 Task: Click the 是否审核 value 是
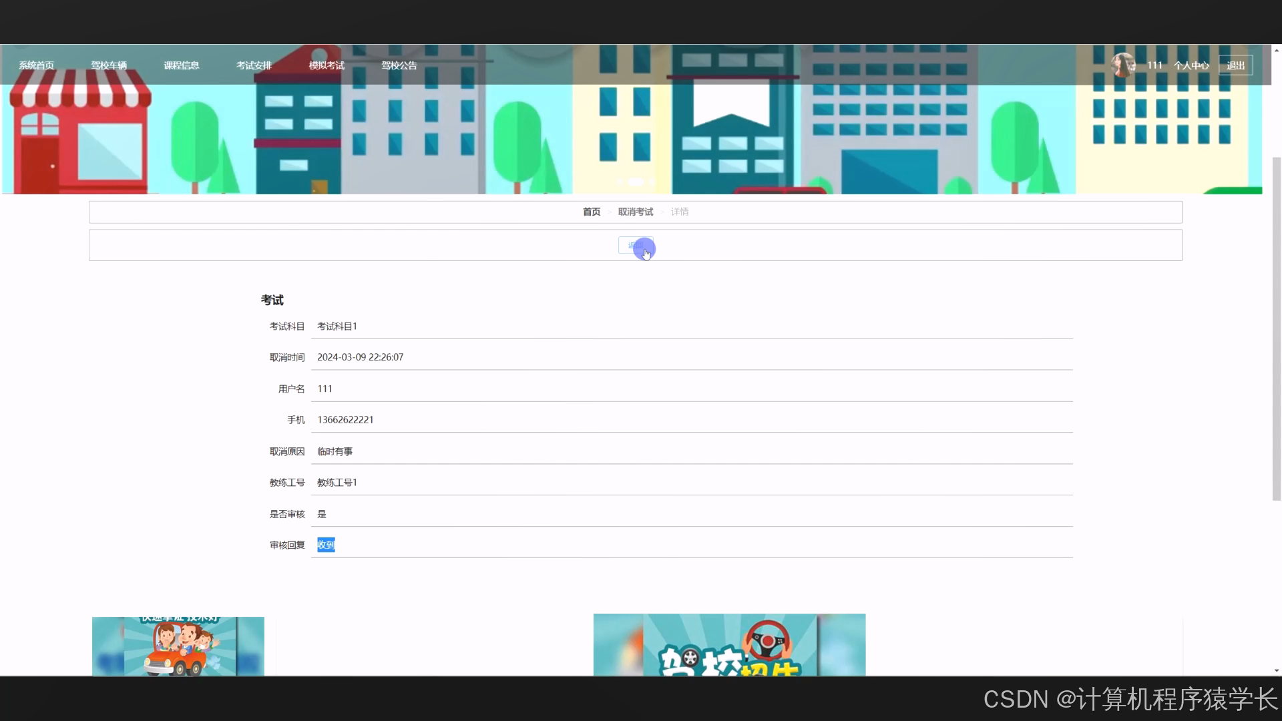click(x=322, y=514)
